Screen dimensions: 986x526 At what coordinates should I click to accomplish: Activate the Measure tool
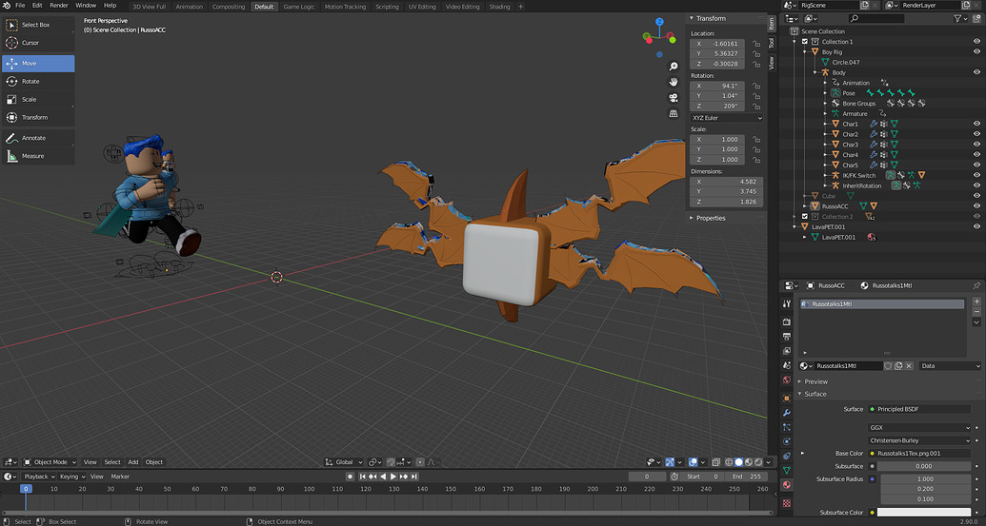(38, 156)
